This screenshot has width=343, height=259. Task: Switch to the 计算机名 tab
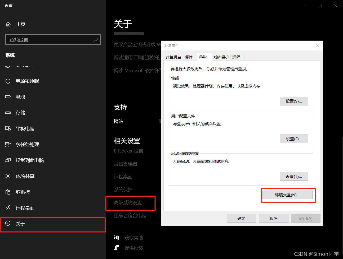[x=173, y=57]
